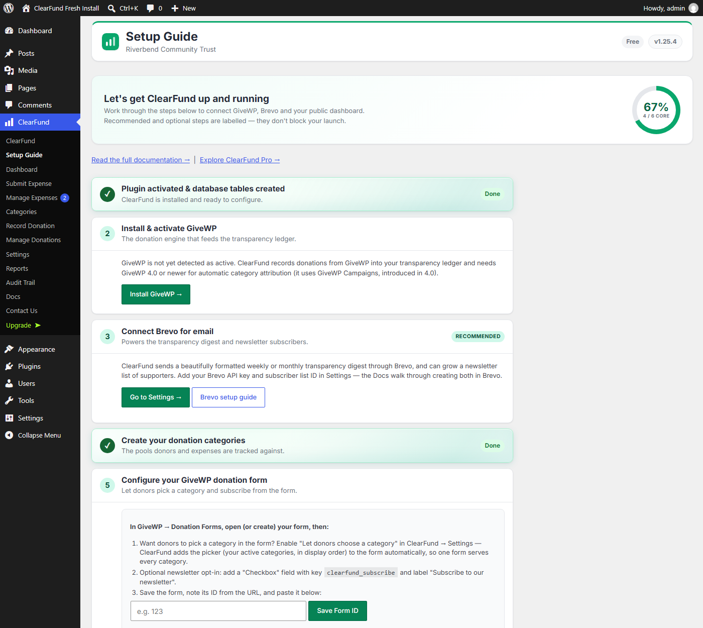Open the Ctrl+K search icon
Image resolution: width=703 pixels, height=628 pixels.
[x=111, y=8]
